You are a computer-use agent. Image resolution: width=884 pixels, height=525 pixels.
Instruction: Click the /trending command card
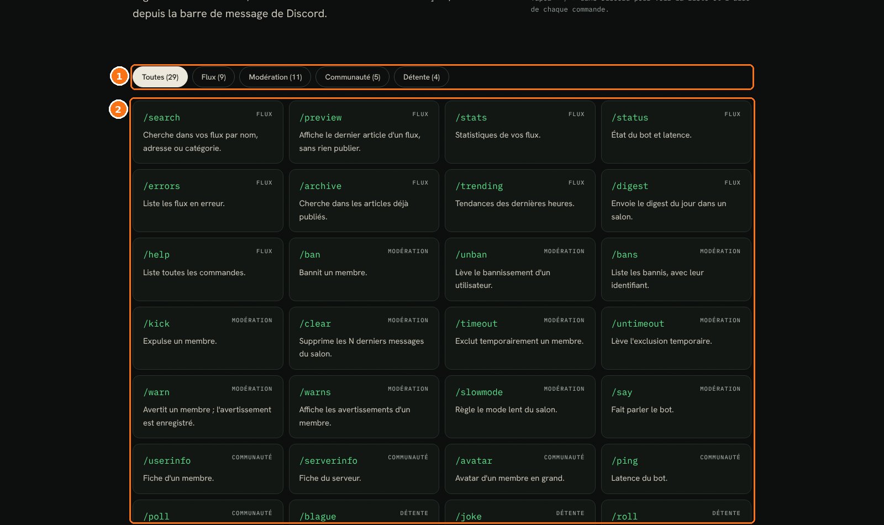click(x=520, y=201)
